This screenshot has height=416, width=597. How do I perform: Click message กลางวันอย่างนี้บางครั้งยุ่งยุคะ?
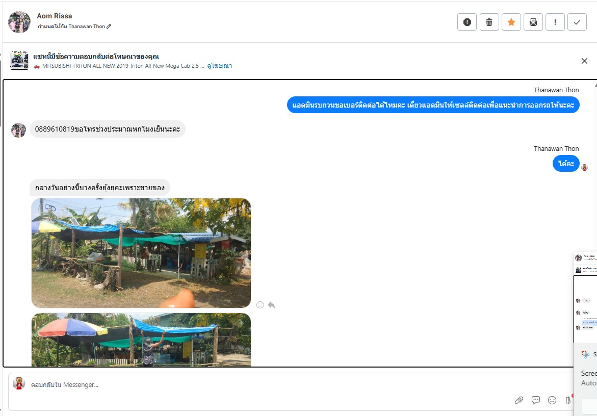100,188
